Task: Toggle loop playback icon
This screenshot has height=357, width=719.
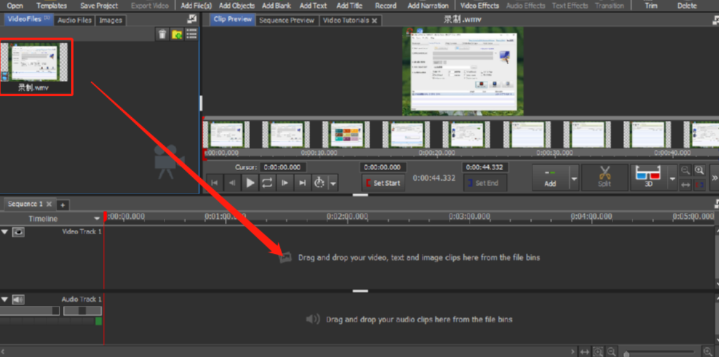Action: coord(267,183)
